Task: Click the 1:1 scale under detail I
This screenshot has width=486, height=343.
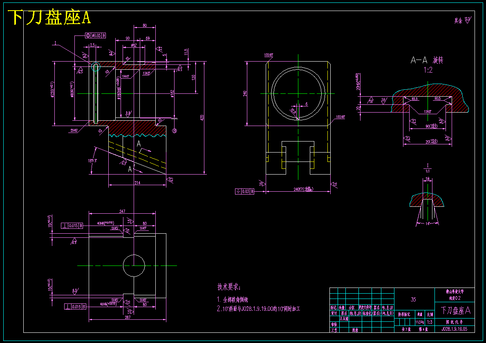Action: tap(428, 171)
